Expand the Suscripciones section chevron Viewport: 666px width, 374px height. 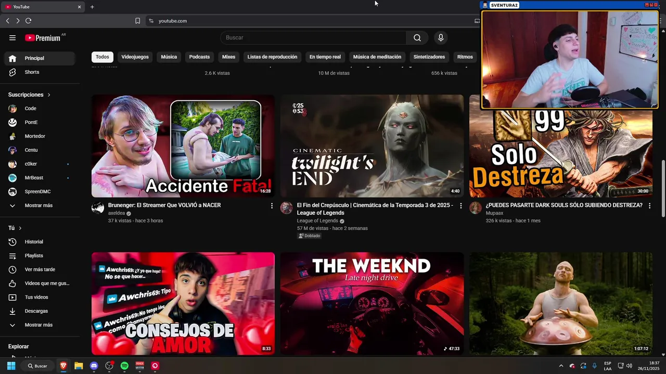49,95
